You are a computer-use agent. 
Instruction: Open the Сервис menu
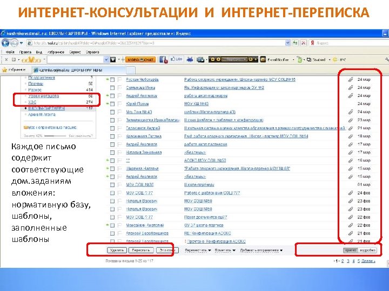coord(75,52)
